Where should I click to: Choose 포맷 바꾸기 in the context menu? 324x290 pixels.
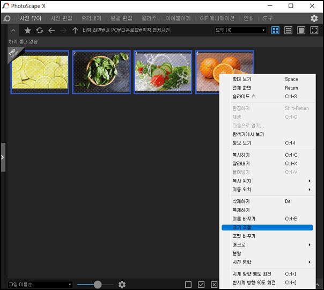tap(267, 236)
